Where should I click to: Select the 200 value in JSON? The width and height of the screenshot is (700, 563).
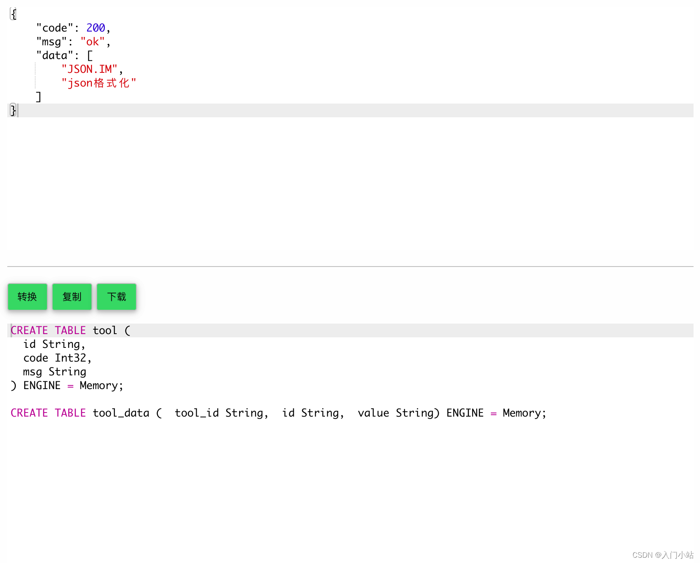95,28
